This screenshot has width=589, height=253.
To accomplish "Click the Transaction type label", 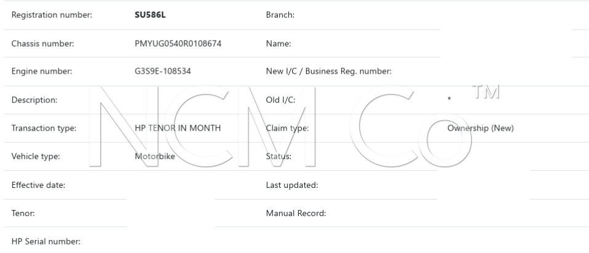I will (x=44, y=128).
